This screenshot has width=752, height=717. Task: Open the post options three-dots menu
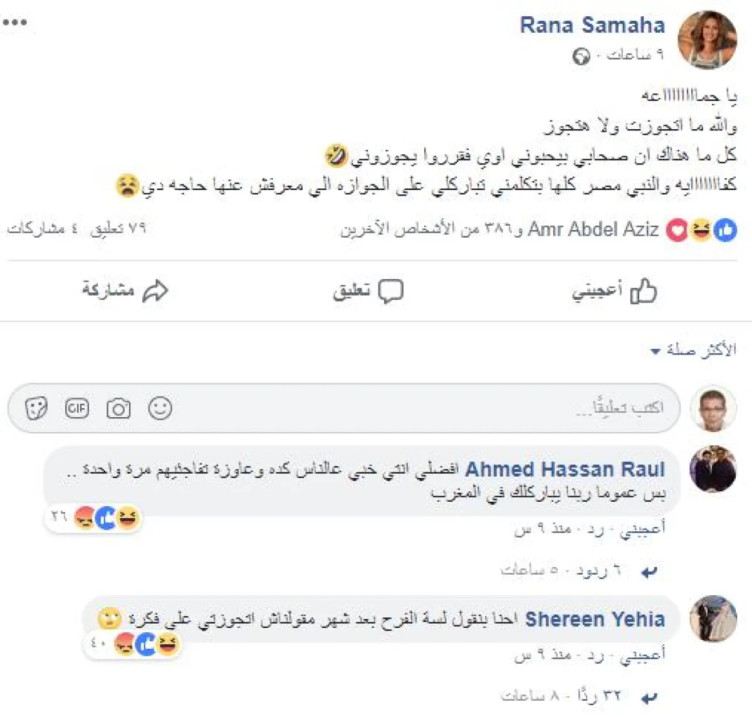tap(15, 22)
